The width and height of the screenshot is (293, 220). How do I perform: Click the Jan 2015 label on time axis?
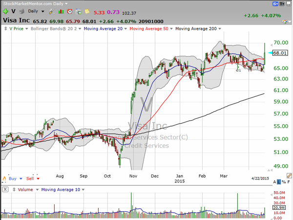[180, 178]
